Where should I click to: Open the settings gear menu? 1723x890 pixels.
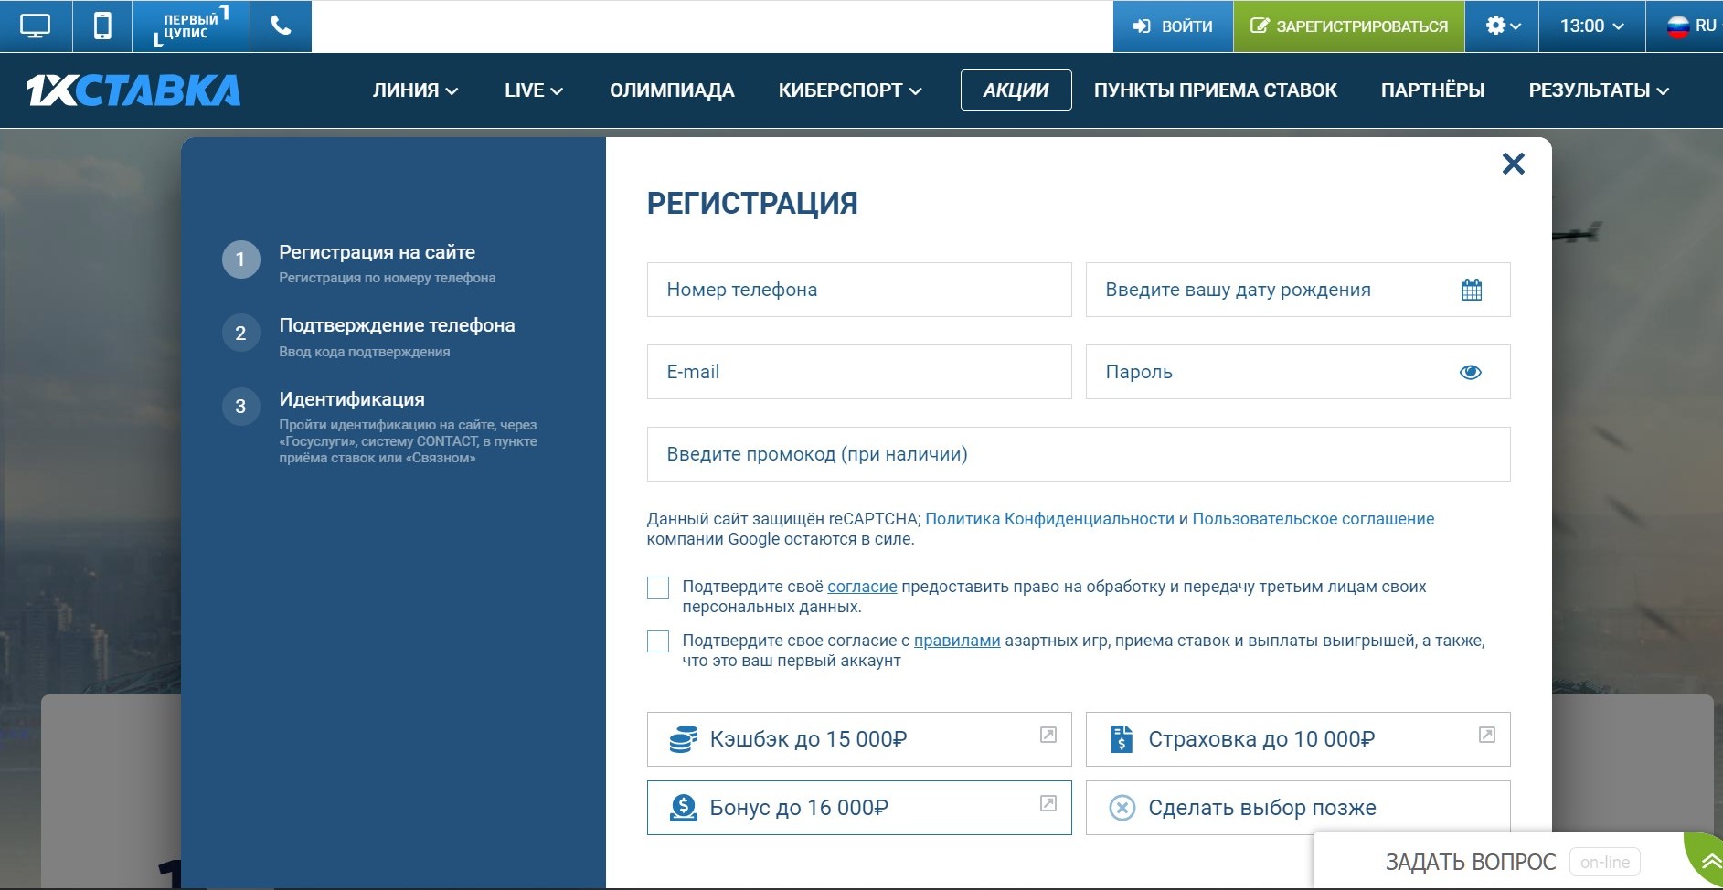point(1502,26)
